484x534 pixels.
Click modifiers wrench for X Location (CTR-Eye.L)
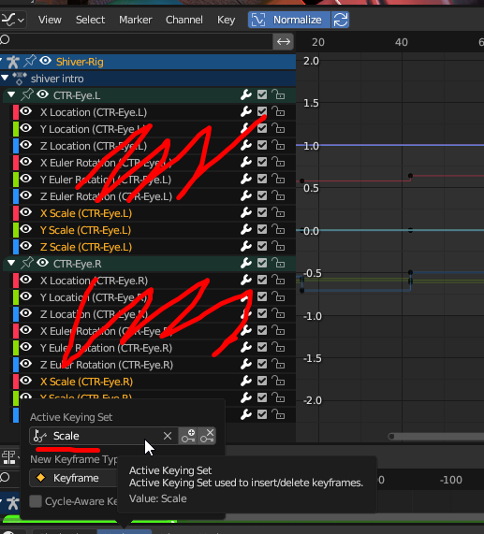click(246, 111)
